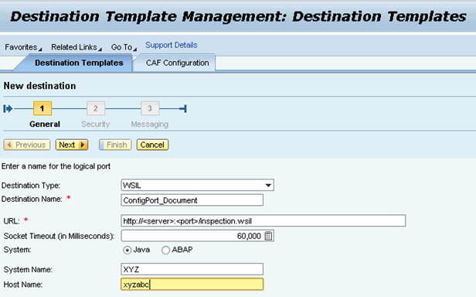Open the Go To menu
The width and height of the screenshot is (476, 297).
point(124,47)
